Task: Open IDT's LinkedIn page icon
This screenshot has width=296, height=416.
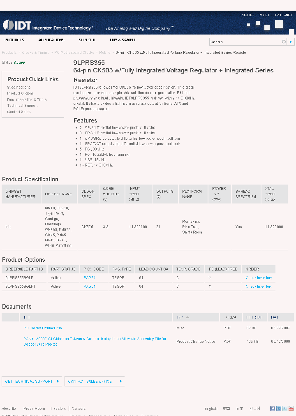Action: click(x=278, y=408)
